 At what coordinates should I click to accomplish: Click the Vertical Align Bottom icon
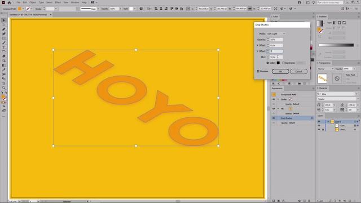182,9
